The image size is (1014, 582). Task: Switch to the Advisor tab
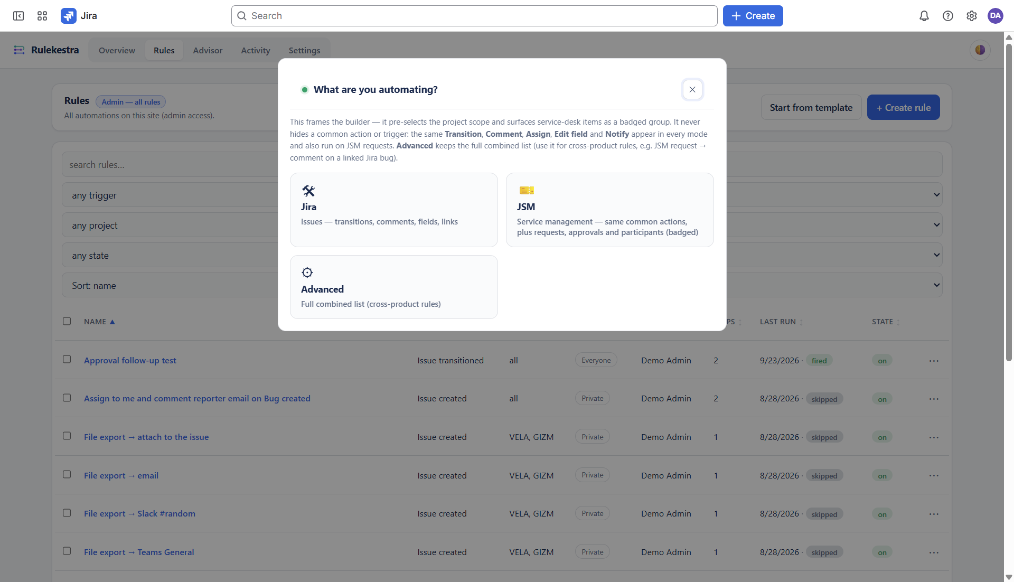pos(208,50)
